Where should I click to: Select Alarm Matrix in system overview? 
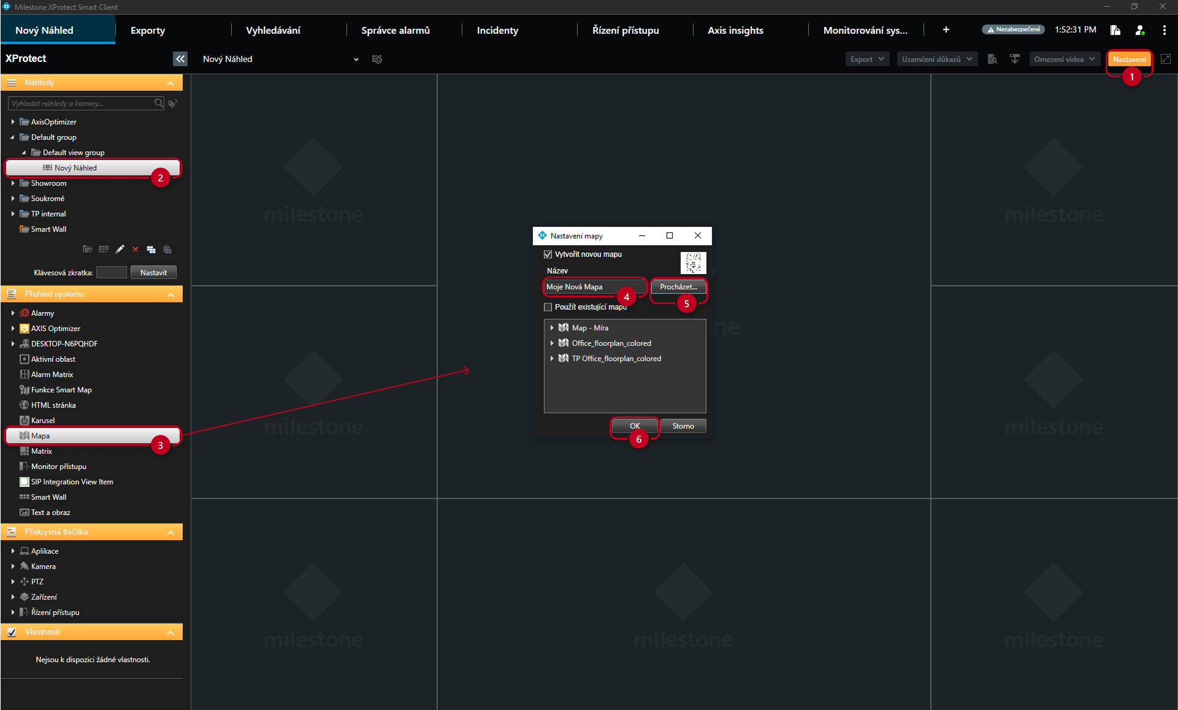[x=52, y=375]
